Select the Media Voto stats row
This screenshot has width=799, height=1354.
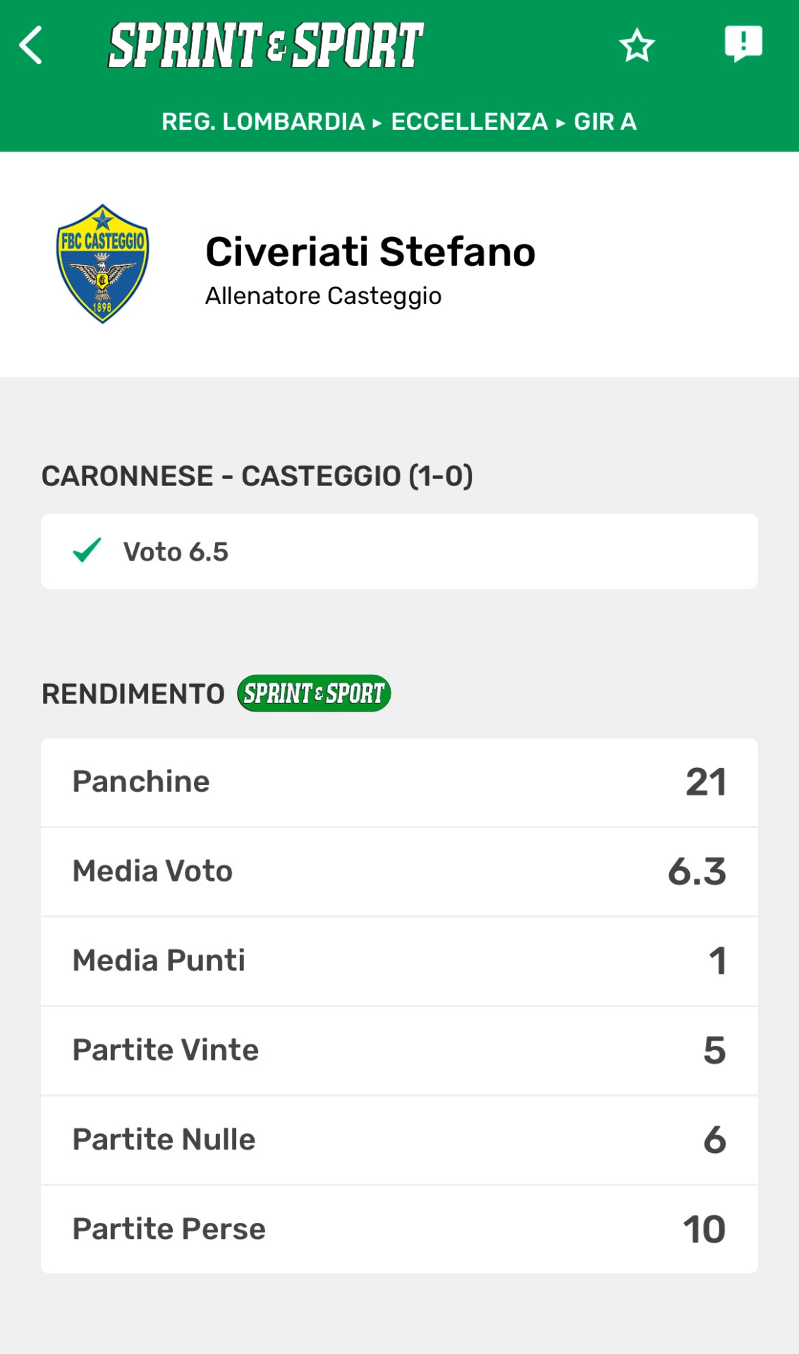click(x=399, y=872)
